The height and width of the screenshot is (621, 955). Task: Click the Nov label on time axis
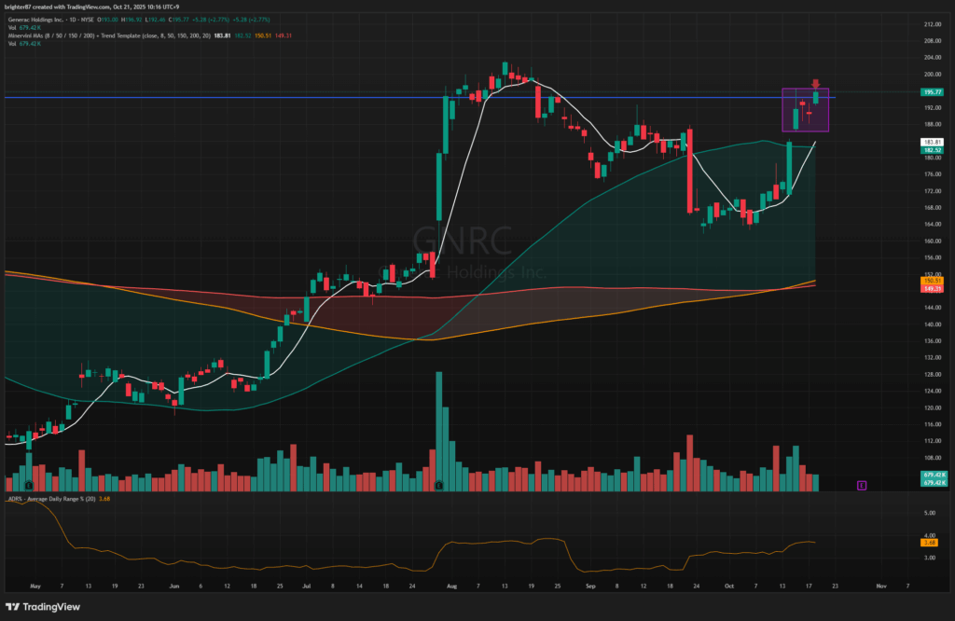click(880, 587)
